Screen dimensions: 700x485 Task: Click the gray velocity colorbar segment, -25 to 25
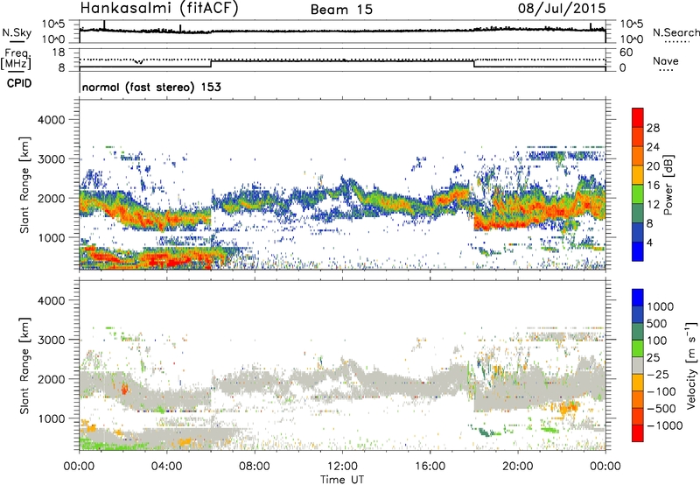pyautogui.click(x=638, y=366)
